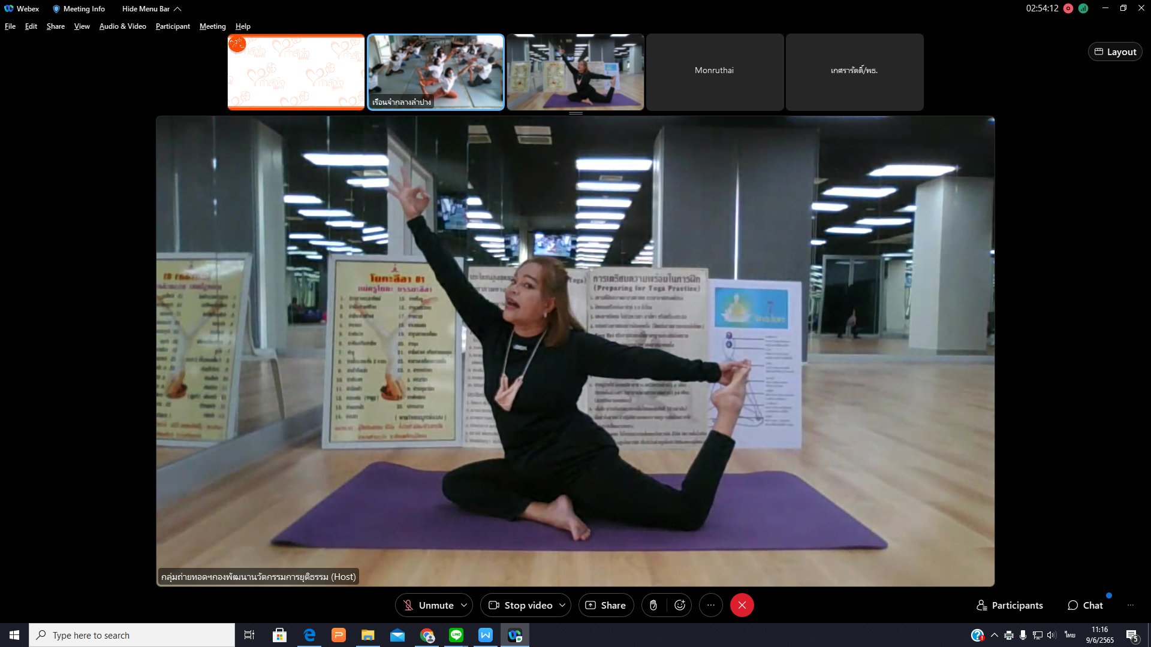Click the raise hand icon

pyautogui.click(x=653, y=605)
